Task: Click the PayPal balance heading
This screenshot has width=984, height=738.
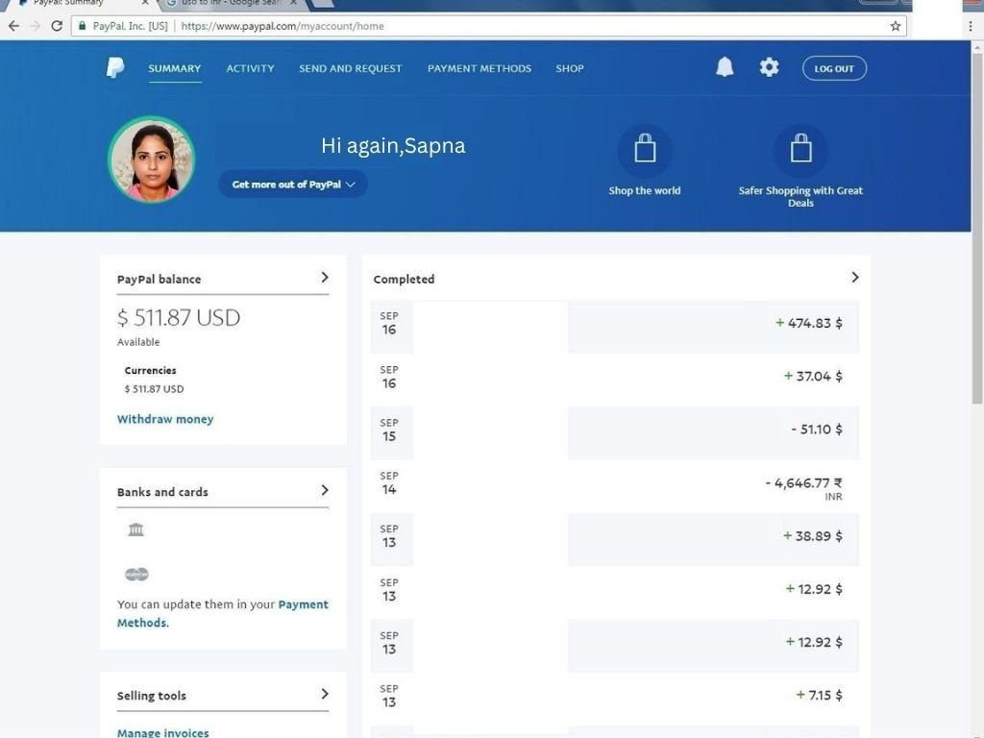Action: click(159, 280)
